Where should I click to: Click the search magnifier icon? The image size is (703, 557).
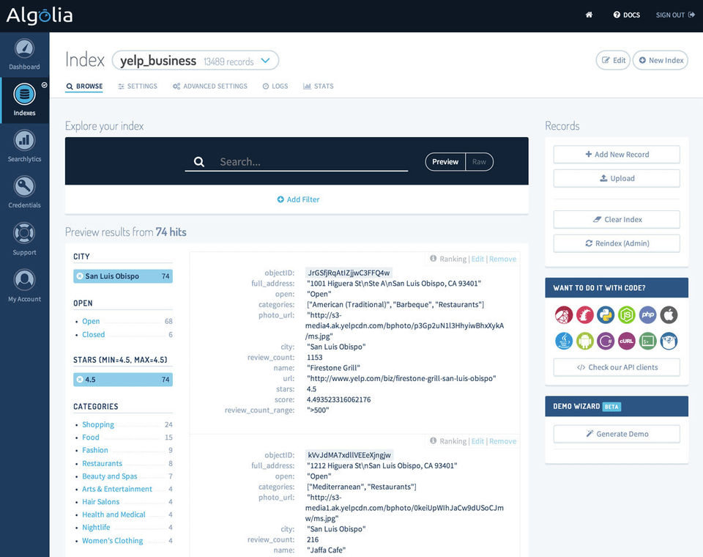(199, 162)
